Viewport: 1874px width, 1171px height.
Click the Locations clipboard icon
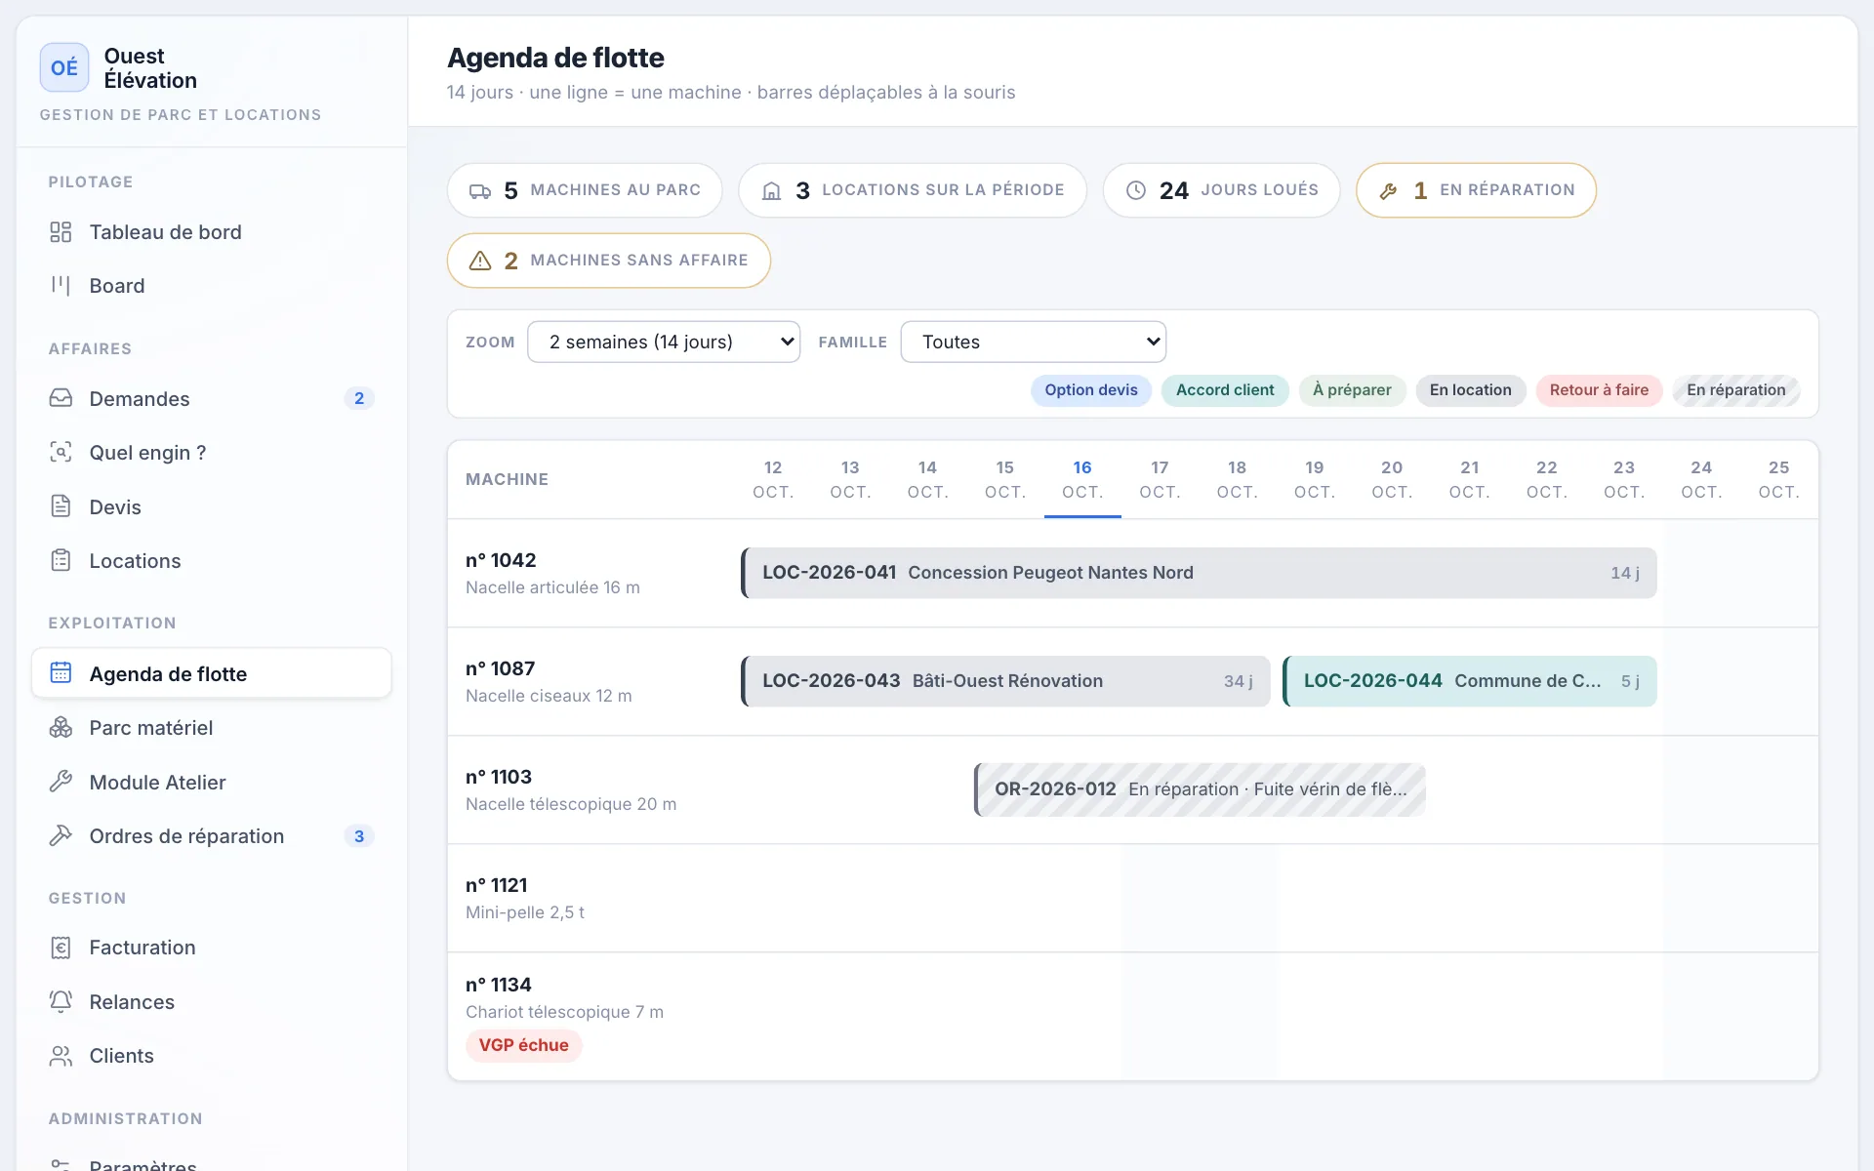pos(61,560)
